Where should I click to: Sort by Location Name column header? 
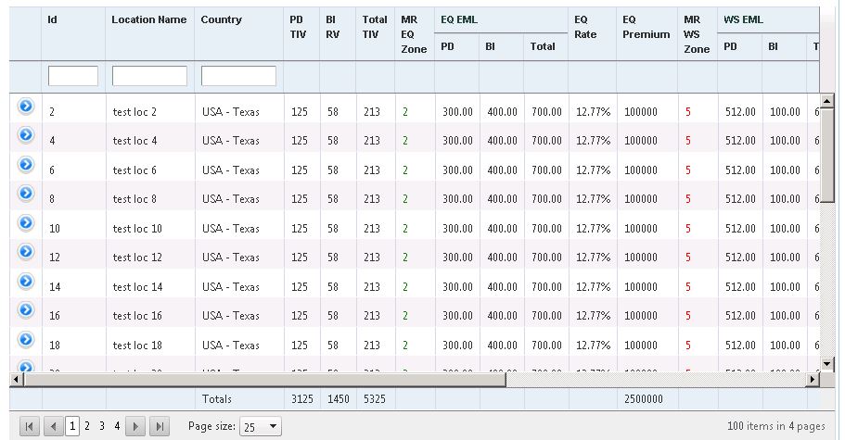pos(148,19)
